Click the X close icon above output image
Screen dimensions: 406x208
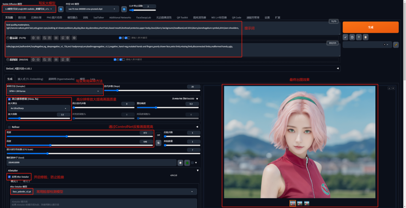click(x=393, y=88)
